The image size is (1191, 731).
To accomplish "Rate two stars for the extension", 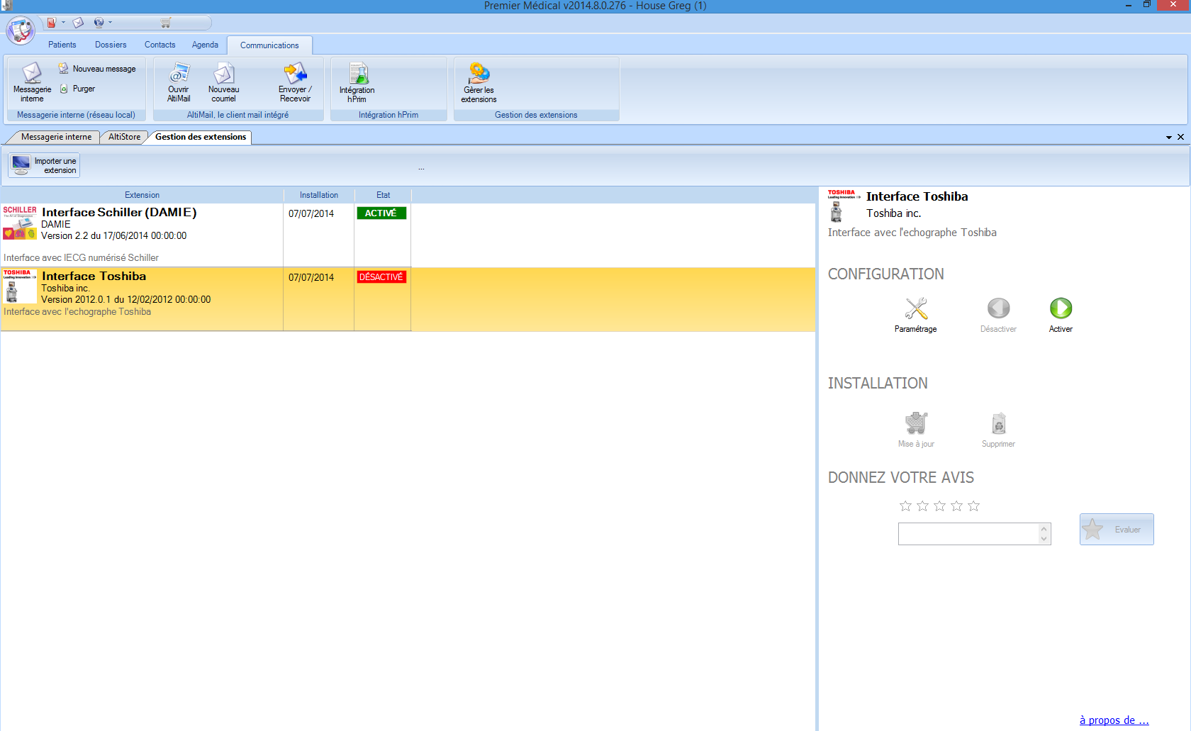I will point(922,506).
